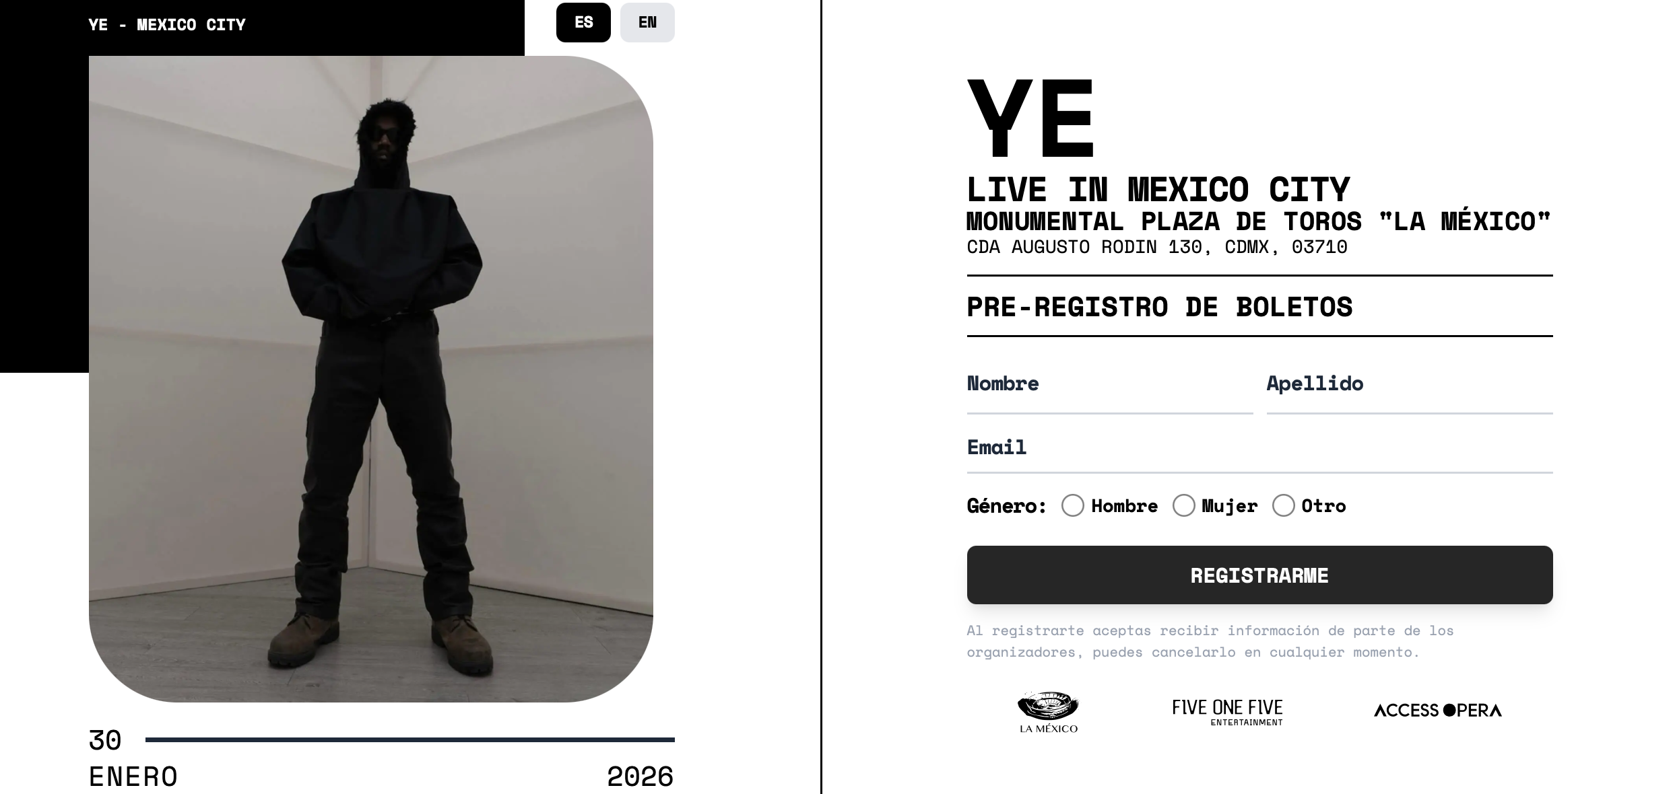Click the ENERO month label
The image size is (1673, 794).
point(133,777)
